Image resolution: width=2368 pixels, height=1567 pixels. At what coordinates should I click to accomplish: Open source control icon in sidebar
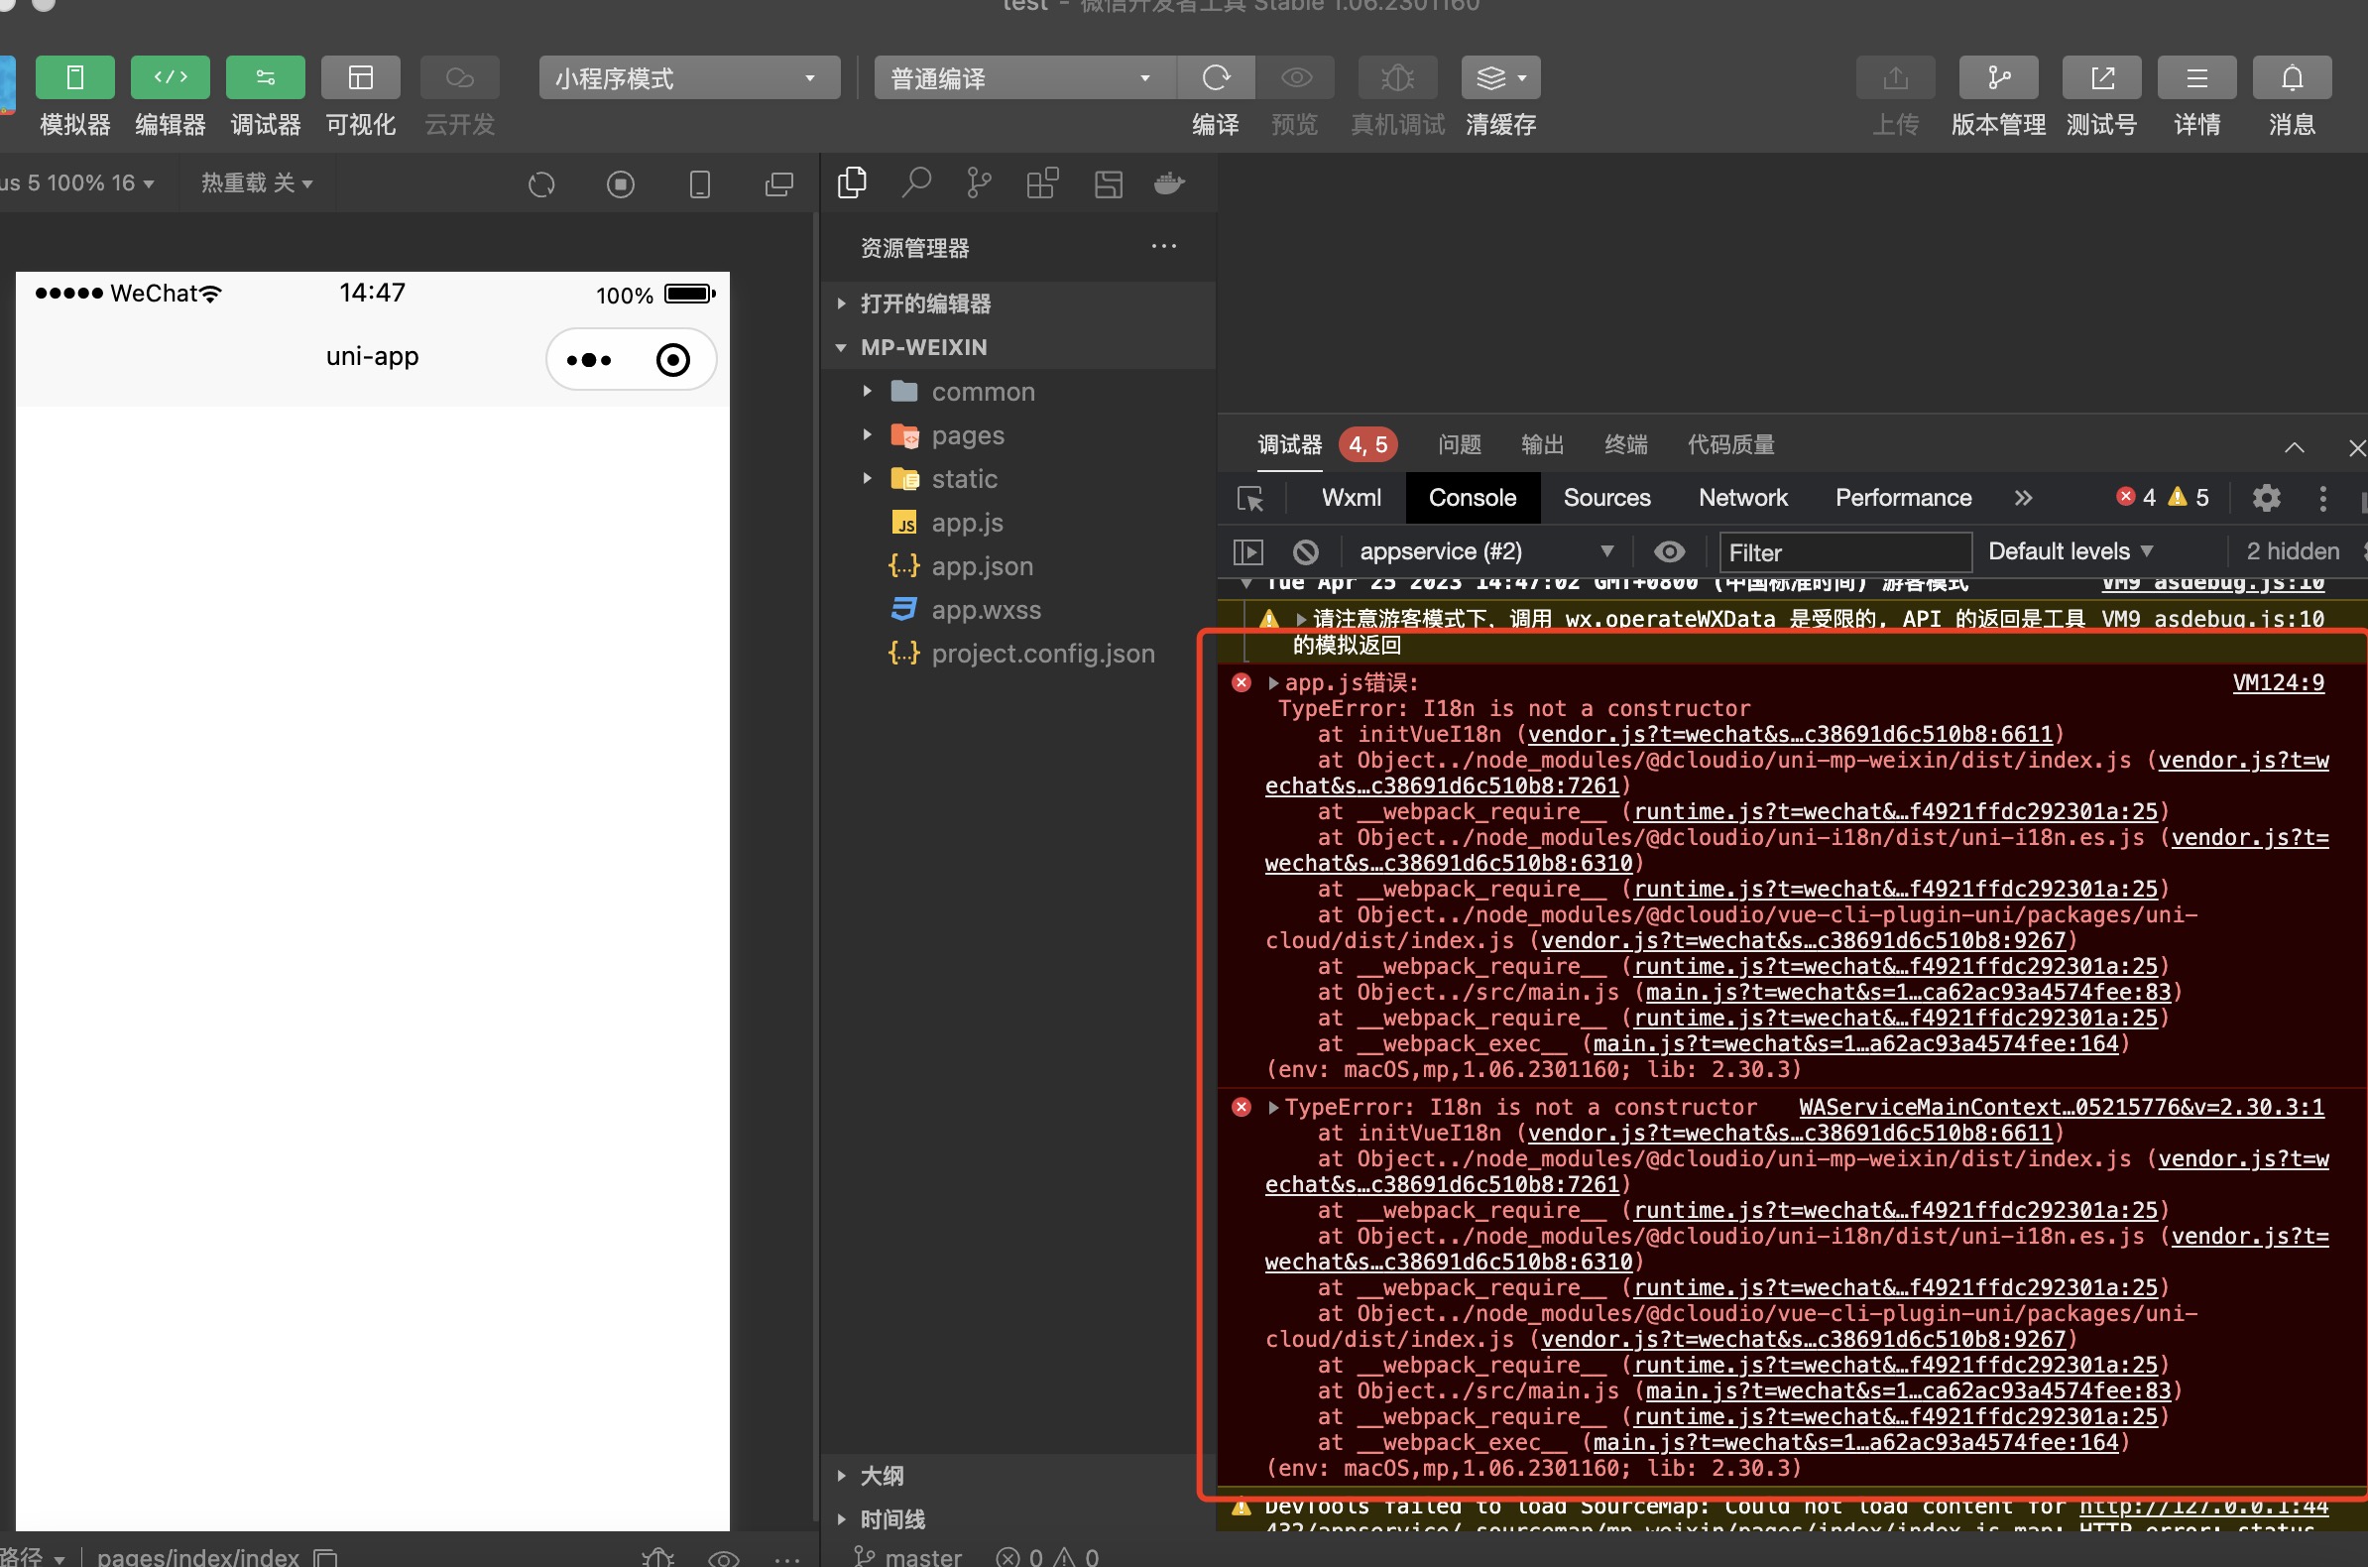(x=978, y=183)
